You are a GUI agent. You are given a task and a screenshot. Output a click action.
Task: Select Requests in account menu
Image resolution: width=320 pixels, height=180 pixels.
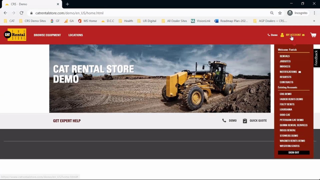(x=285, y=77)
